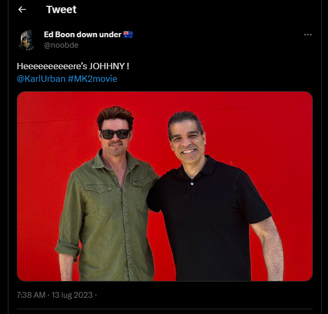The height and width of the screenshot is (314, 328).
Task: Click the rolled-up green sleeve in the photo
Action: (x=68, y=245)
